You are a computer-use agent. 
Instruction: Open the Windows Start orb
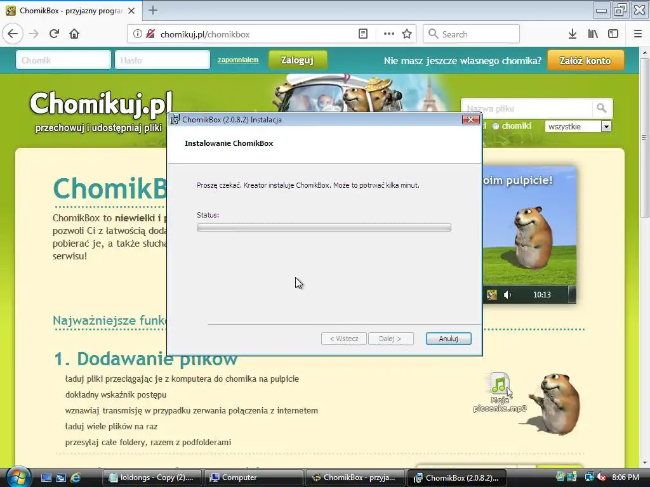pyautogui.click(x=18, y=477)
